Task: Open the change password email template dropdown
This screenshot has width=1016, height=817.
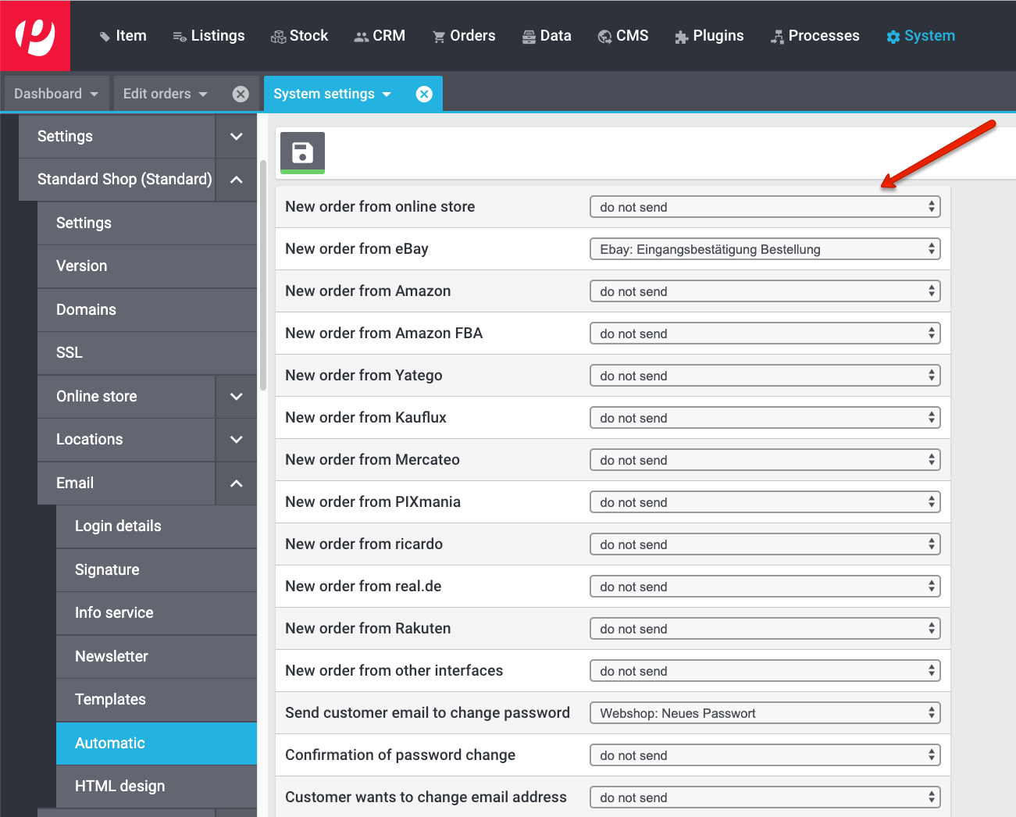Action: (765, 713)
